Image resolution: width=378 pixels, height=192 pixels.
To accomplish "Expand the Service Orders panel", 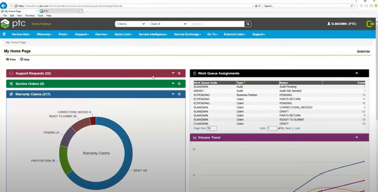I will tap(173, 83).
